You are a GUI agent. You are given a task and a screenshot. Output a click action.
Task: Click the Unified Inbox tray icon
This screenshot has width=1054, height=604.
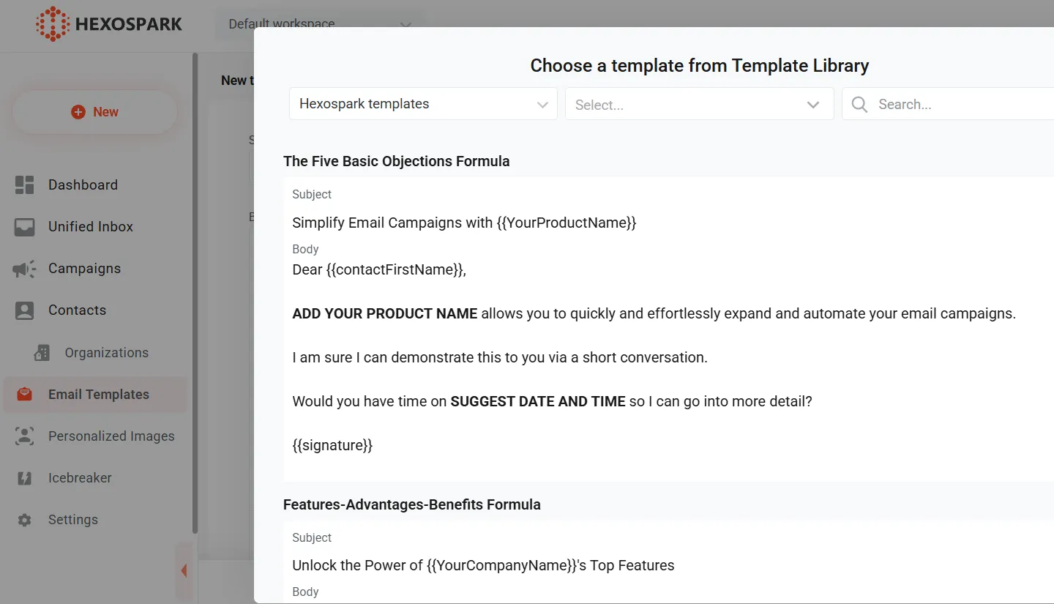click(24, 227)
